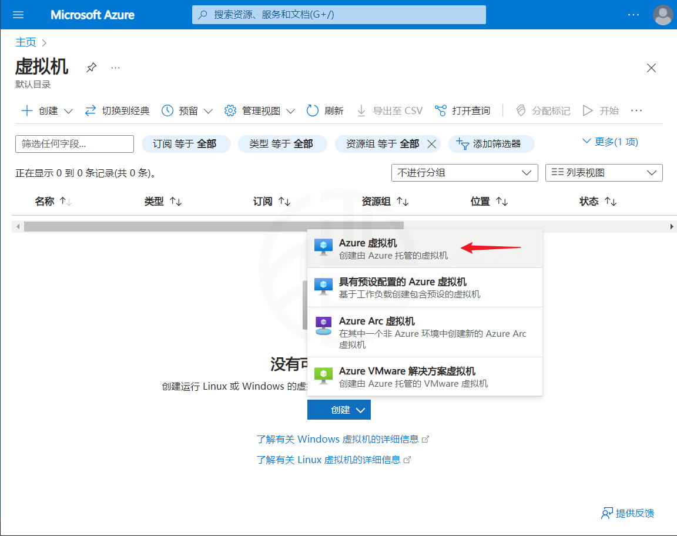This screenshot has width=677, height=536.
Task: Click the 开始 start button
Action: coord(601,111)
